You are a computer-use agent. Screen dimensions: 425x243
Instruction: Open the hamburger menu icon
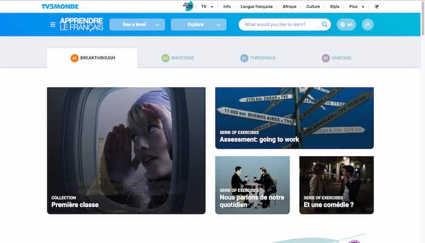[x=53, y=25]
